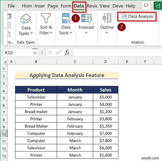This screenshot has width=162, height=161.
Task: Click the Sort & Filter funnel icon
Action: 46,18
